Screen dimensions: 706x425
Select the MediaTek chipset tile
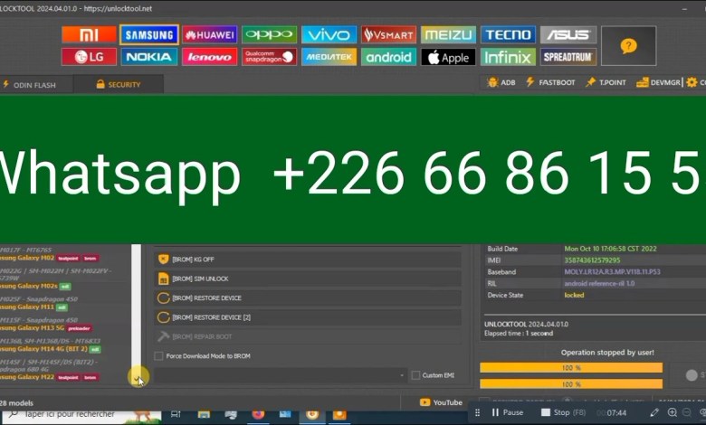point(329,57)
